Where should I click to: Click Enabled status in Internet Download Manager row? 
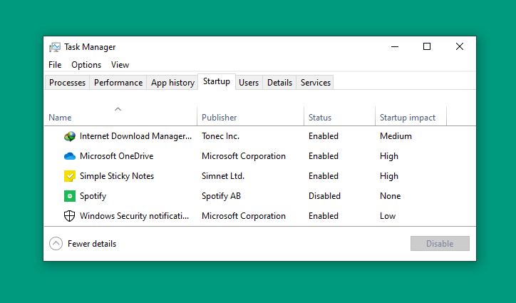(x=324, y=136)
